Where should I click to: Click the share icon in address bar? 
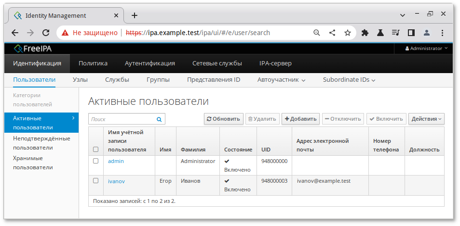[x=332, y=33]
